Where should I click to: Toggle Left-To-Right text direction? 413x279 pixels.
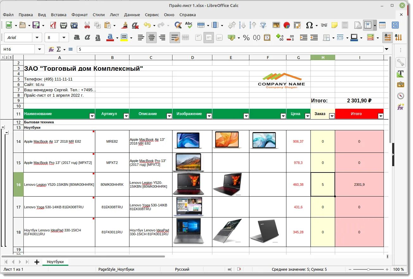(x=387, y=38)
